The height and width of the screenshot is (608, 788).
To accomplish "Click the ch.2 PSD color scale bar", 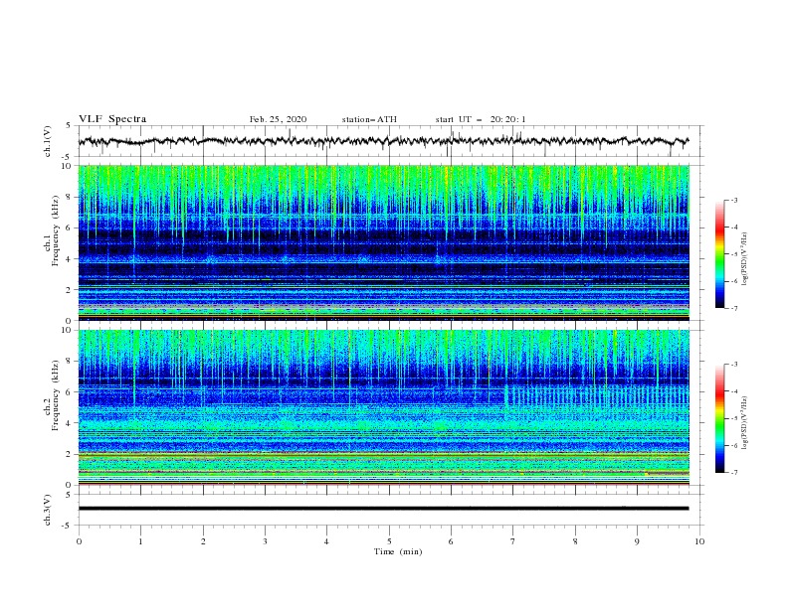I will (719, 418).
